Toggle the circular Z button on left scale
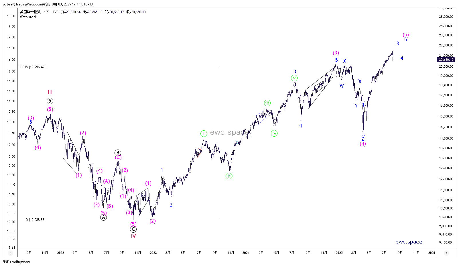The width and height of the screenshot is (459, 267). pos(11,253)
